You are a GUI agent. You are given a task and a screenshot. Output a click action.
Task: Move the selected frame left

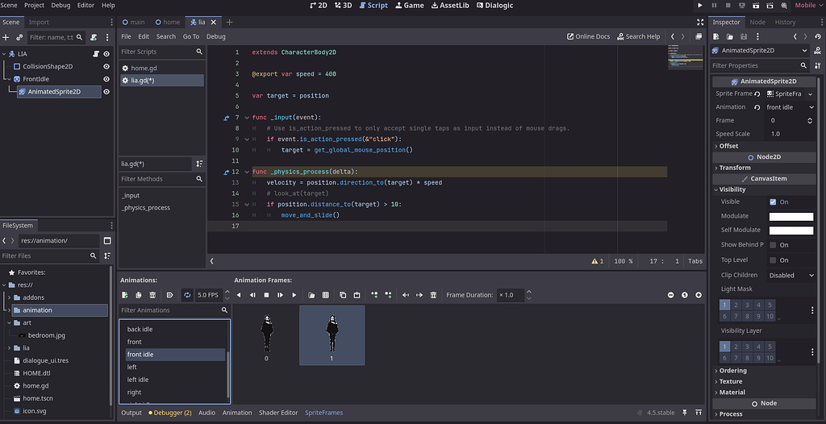click(406, 295)
